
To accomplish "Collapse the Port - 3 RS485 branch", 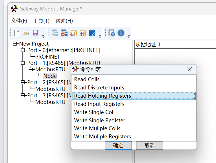I will point(23,95).
